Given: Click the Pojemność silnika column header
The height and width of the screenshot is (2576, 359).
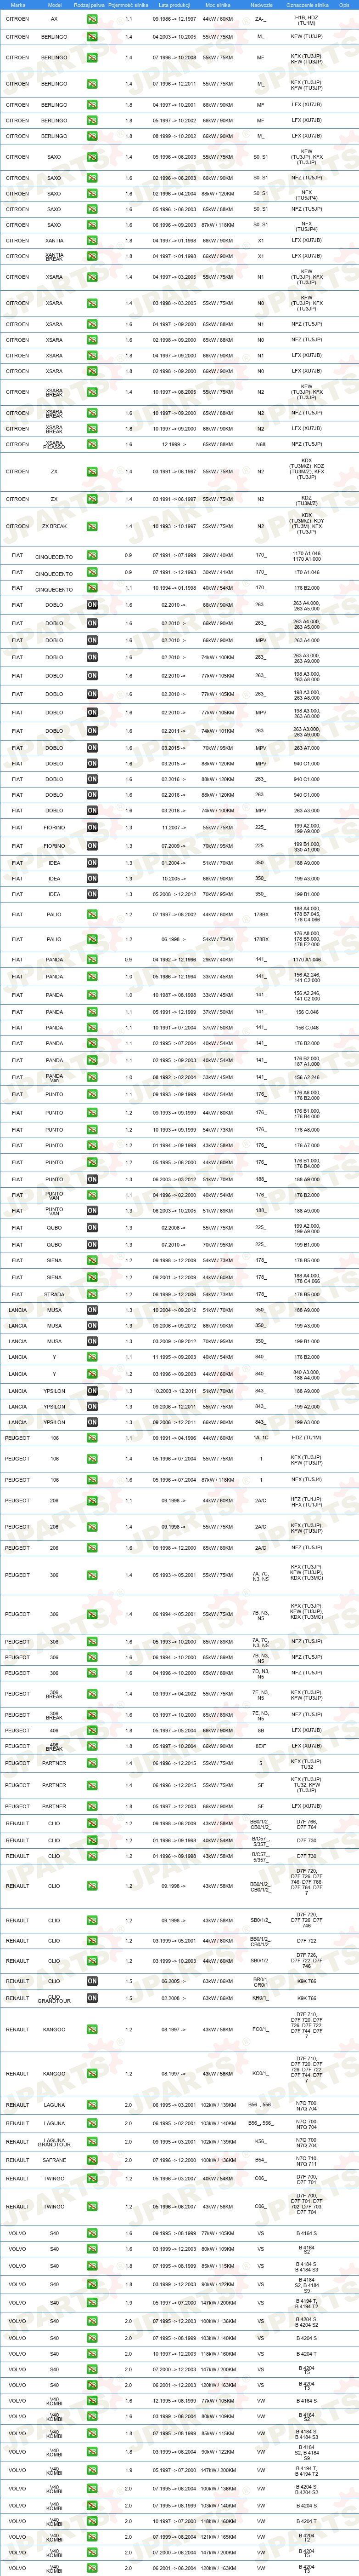Looking at the screenshot, I should click(129, 5).
